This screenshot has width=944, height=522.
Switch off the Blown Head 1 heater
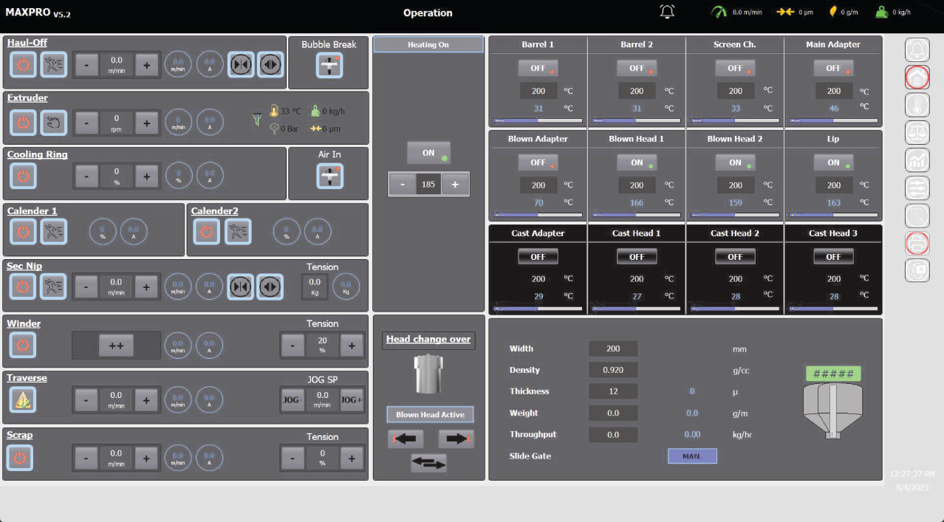point(637,162)
